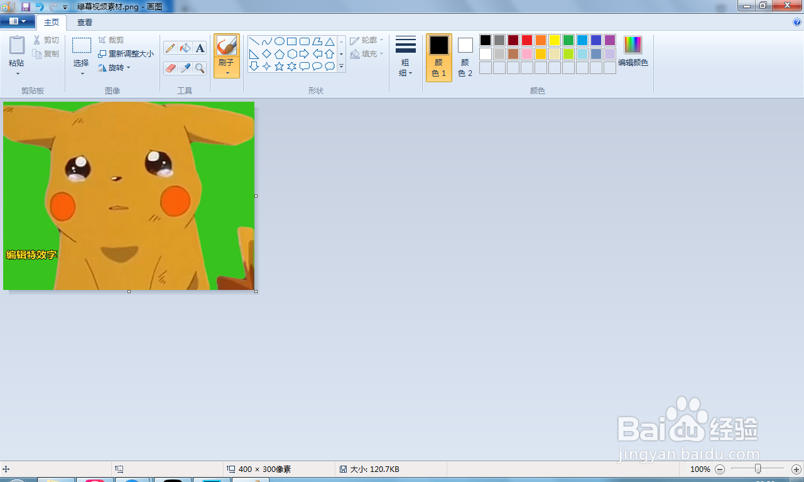
Task: Click the Save icon in quick access toolbar
Action: [x=26, y=6]
